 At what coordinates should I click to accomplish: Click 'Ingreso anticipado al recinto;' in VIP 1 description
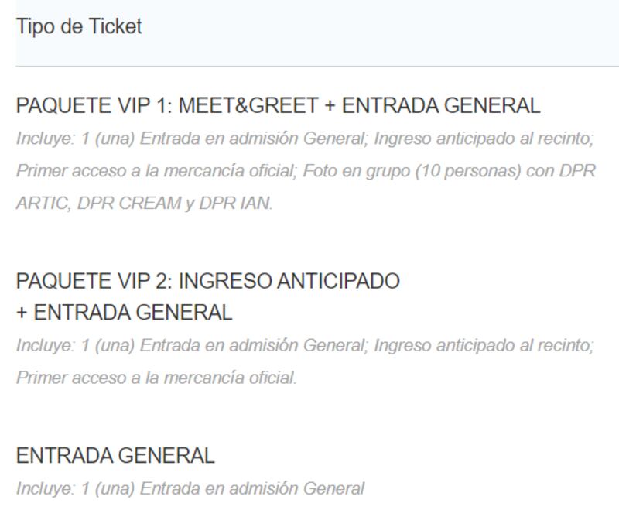(x=484, y=139)
